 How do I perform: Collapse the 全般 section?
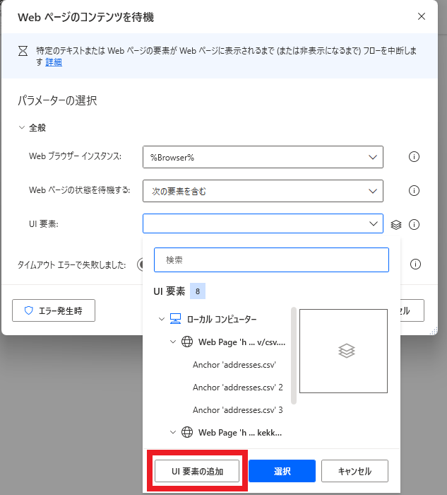pyautogui.click(x=21, y=128)
